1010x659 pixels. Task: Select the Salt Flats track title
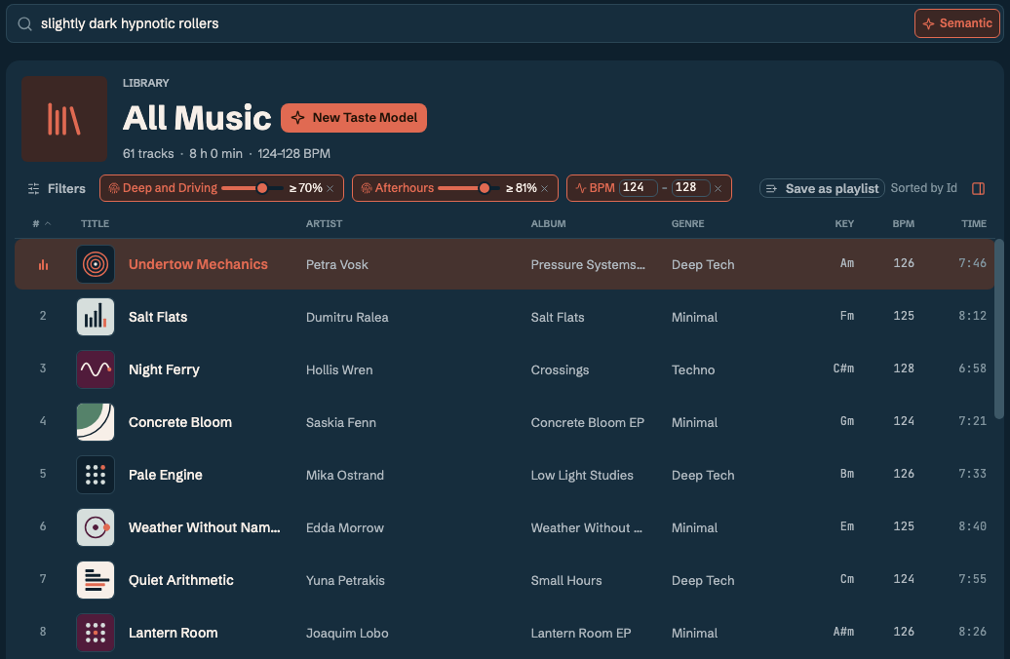tap(158, 317)
